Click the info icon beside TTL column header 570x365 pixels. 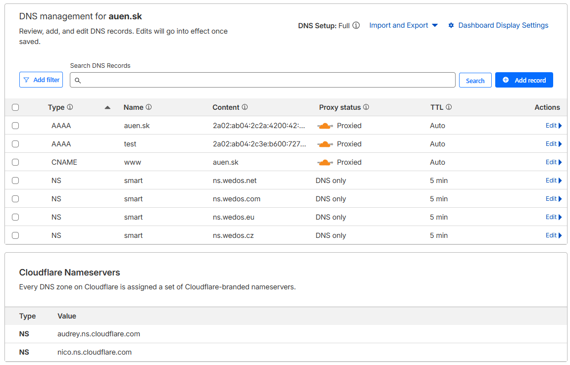coord(449,107)
